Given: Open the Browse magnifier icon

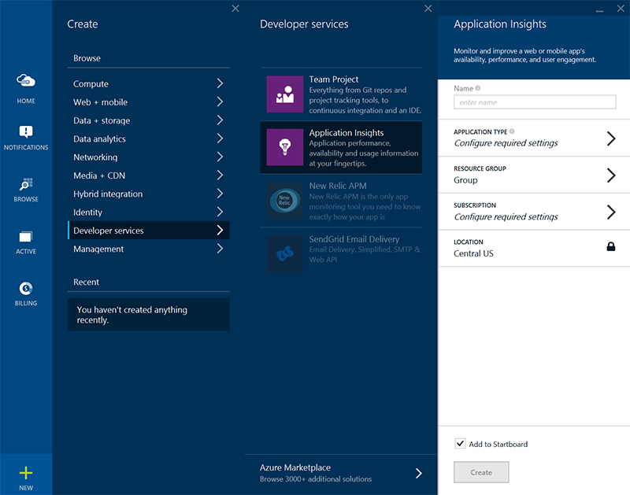Looking at the screenshot, I should 26,184.
